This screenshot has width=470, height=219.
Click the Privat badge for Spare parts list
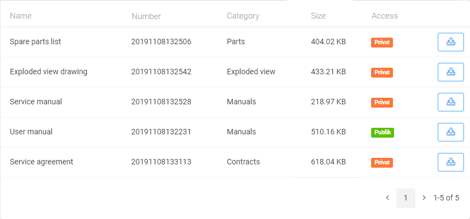(x=382, y=42)
